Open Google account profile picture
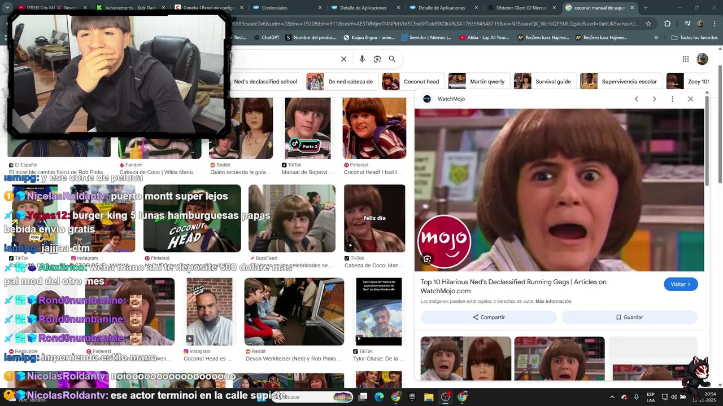 [x=702, y=59]
